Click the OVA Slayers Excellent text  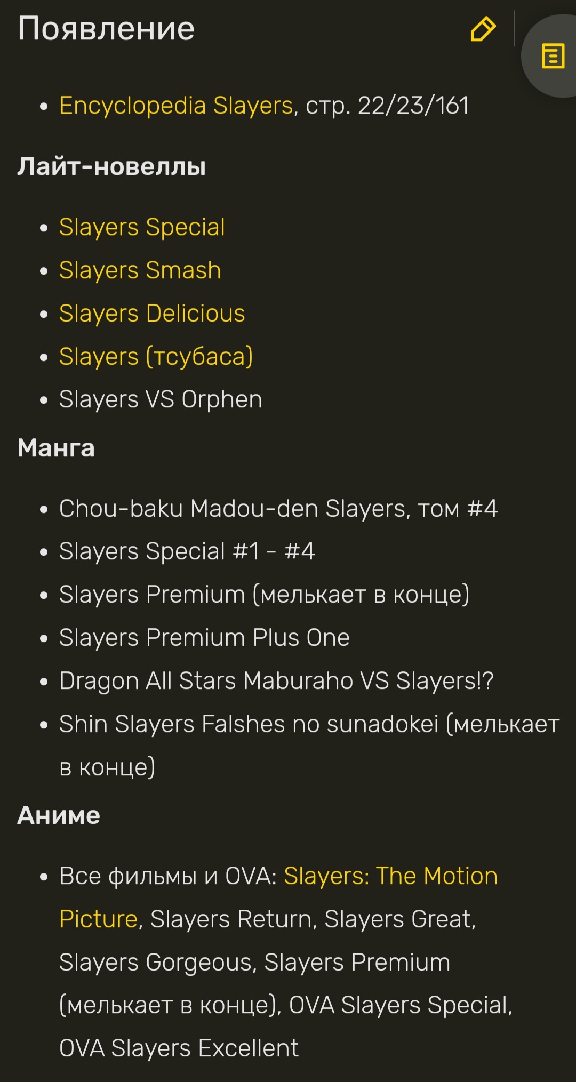pos(179,1048)
